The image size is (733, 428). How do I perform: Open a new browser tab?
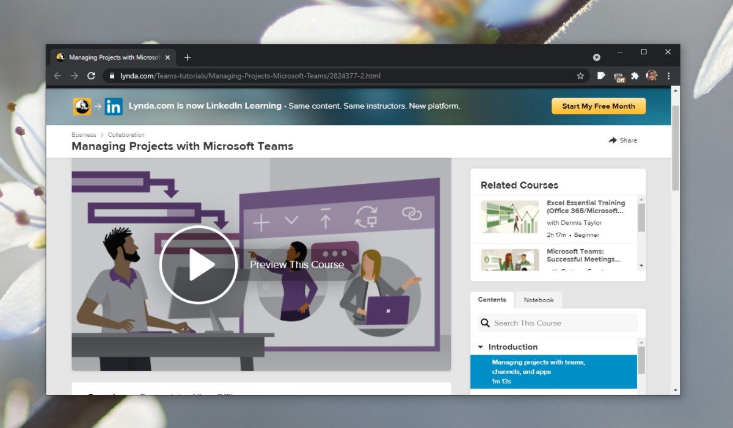pyautogui.click(x=188, y=57)
